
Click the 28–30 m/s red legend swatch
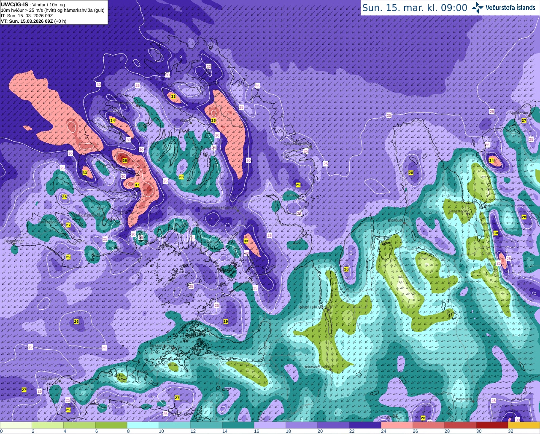click(460, 426)
